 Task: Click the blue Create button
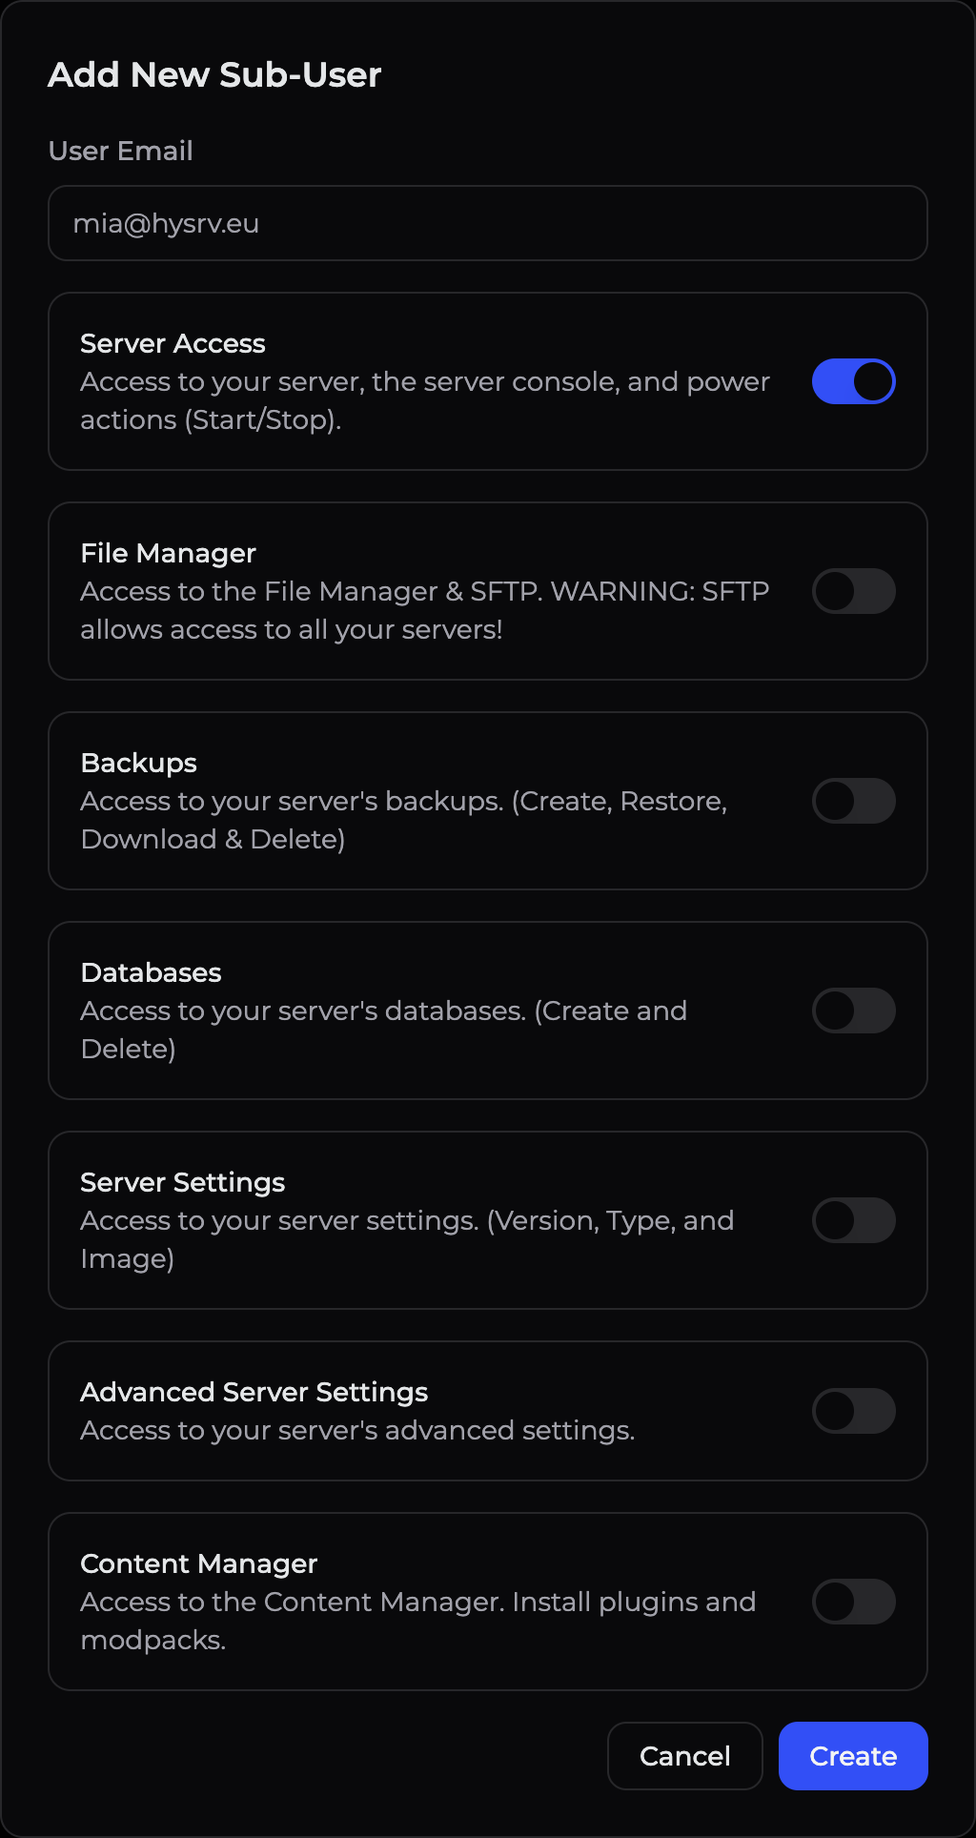point(853,1756)
